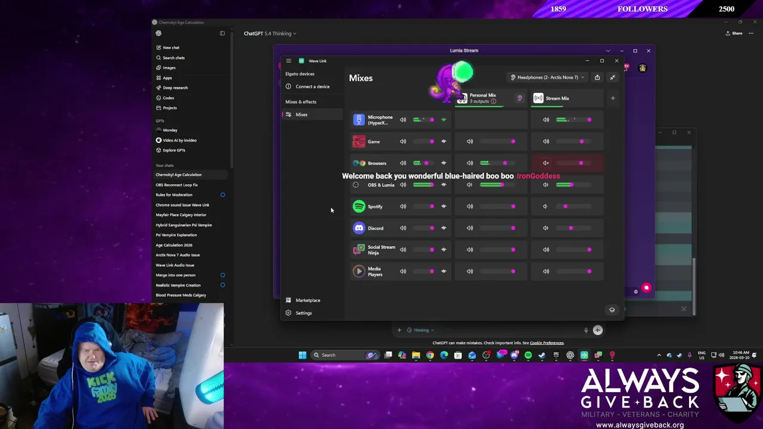Adjust Game volume slider in Personal Mix
763x429 pixels.
tap(497, 141)
